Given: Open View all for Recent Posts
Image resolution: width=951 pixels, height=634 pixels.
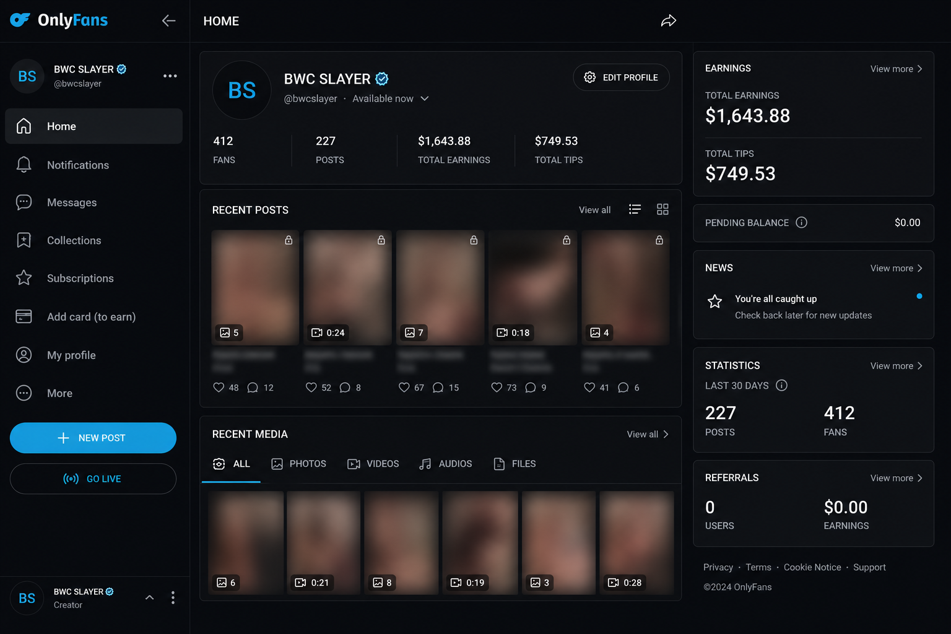Looking at the screenshot, I should point(594,210).
